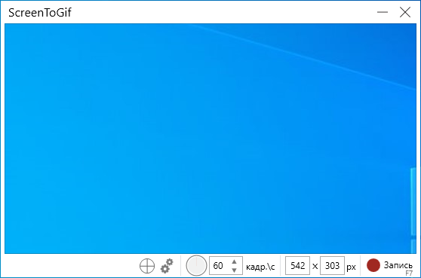Decrease frame rate with the down arrow
The image size is (421, 278).
coord(234,270)
